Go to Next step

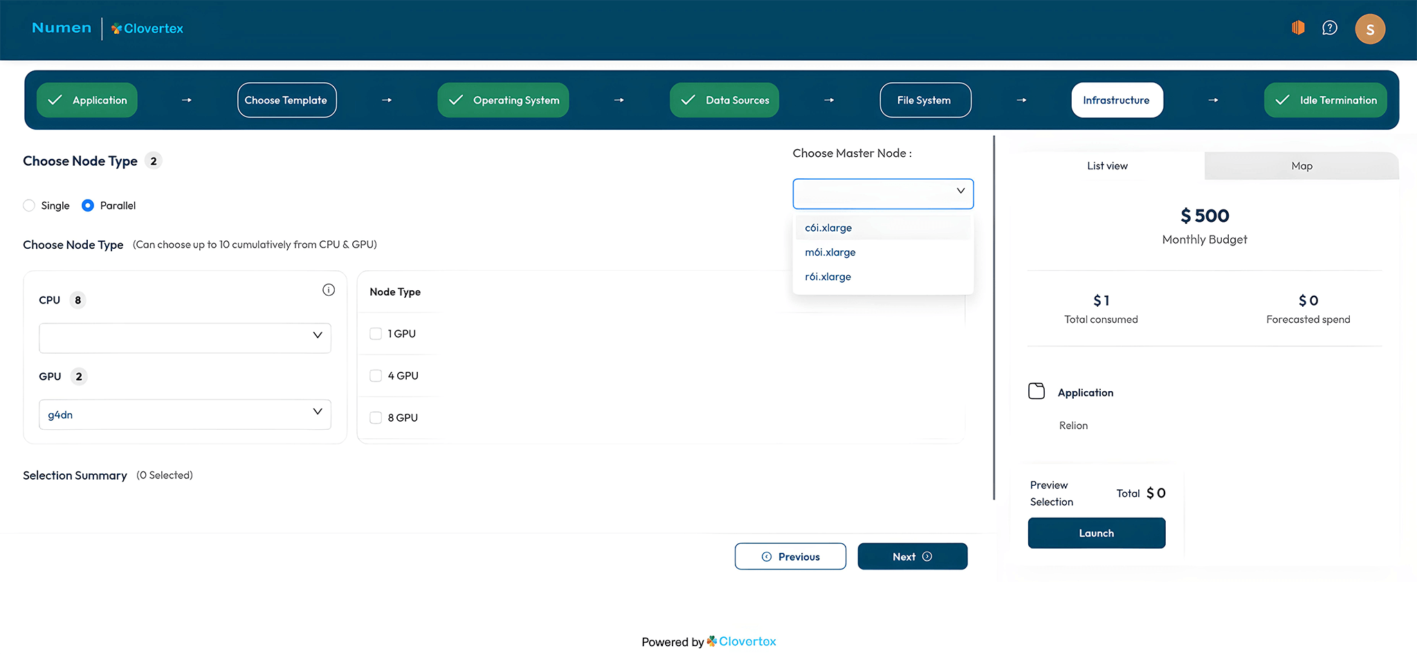pos(912,556)
